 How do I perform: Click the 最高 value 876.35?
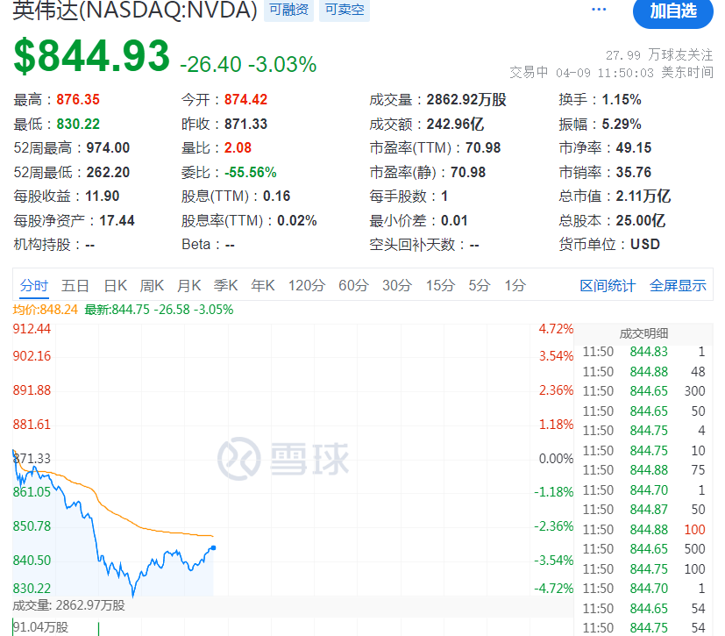tap(78, 99)
